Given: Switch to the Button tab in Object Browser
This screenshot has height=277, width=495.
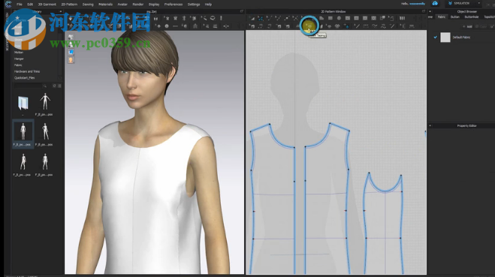Looking at the screenshot, I should pyautogui.click(x=455, y=17).
